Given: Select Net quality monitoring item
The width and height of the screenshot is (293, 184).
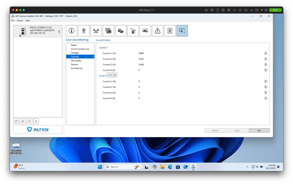Looking at the screenshot, I should tap(76, 60).
